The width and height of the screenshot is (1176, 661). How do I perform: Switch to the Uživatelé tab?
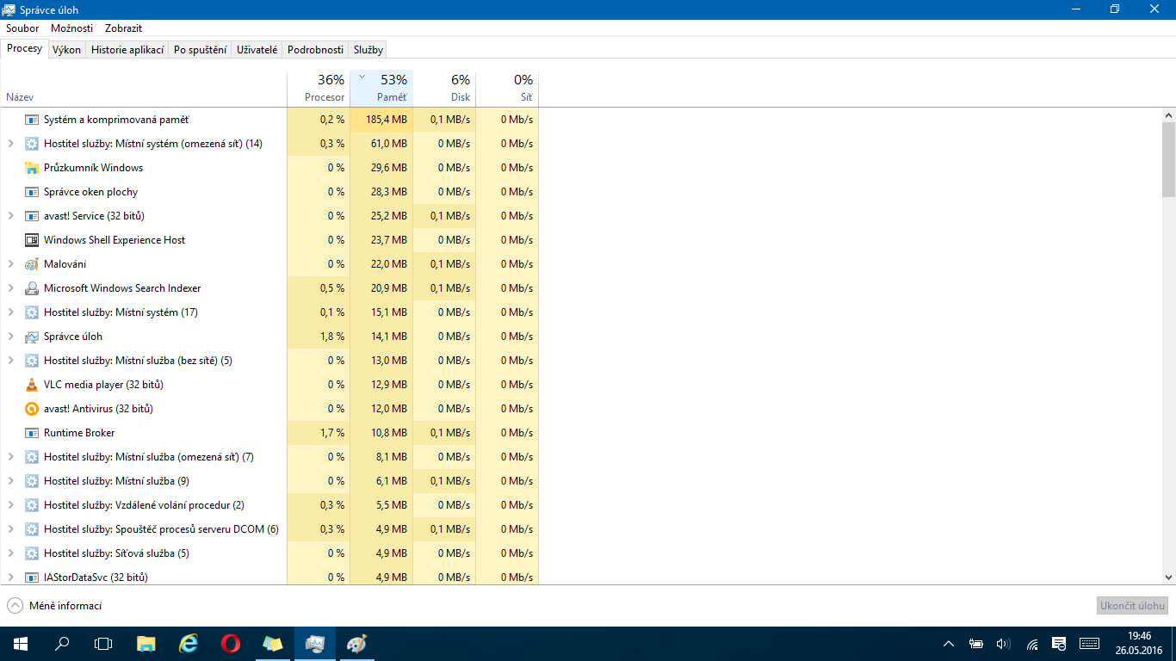point(257,50)
